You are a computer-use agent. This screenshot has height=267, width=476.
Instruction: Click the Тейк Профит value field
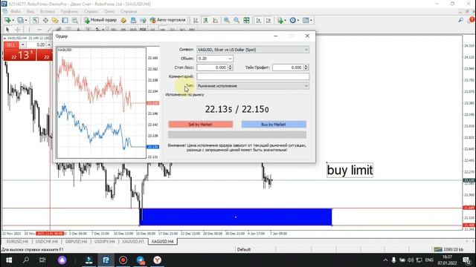[288, 67]
